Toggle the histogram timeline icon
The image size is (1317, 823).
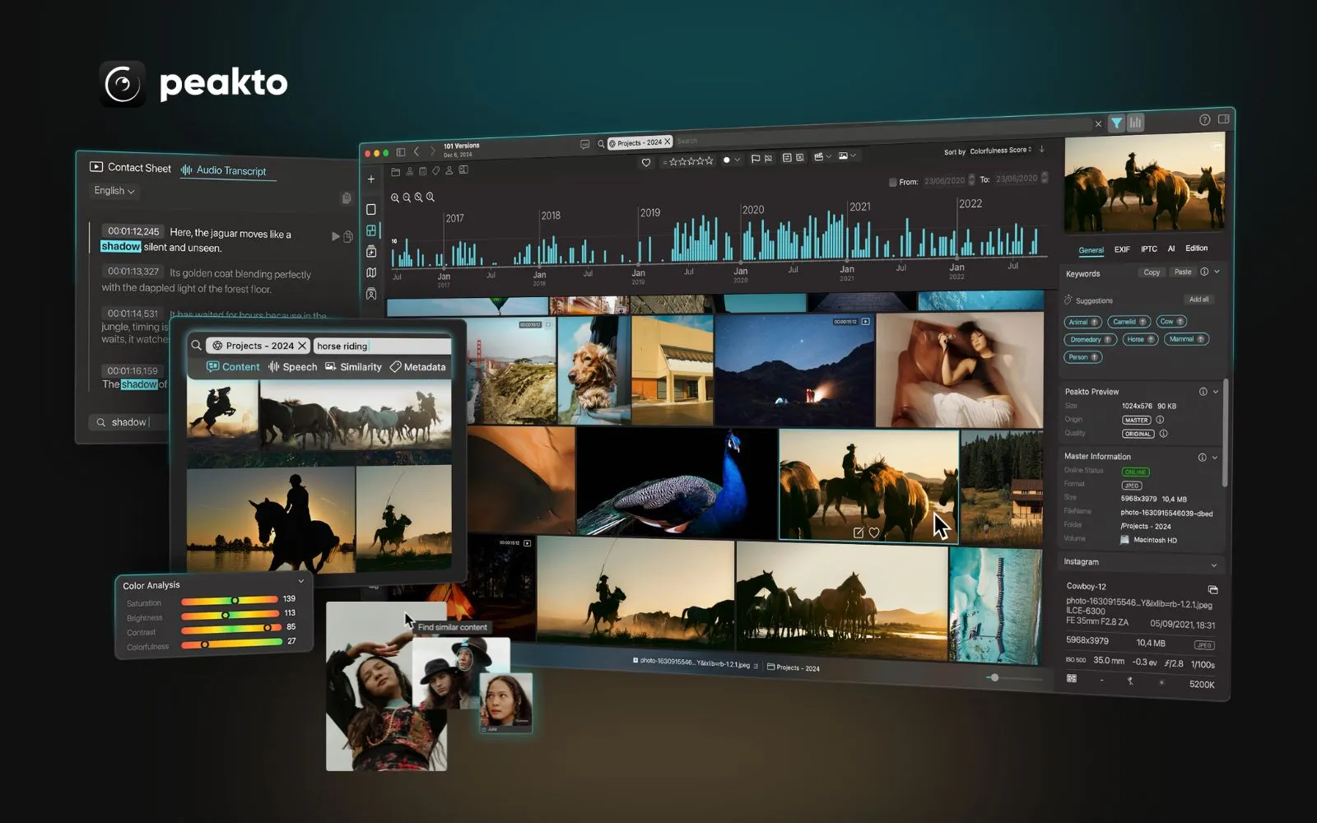(x=1136, y=123)
